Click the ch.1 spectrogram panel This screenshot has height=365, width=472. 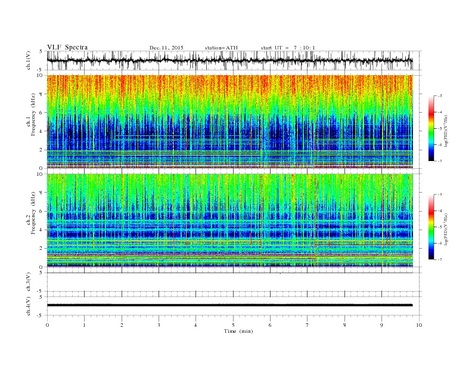(x=230, y=122)
